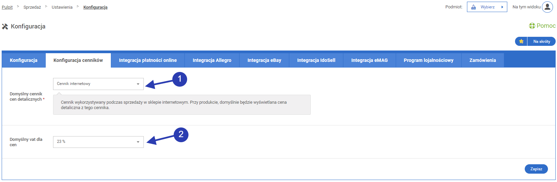Click the Pomoc lifebuoy help icon
Screen dimensions: 557x182
coord(532,26)
